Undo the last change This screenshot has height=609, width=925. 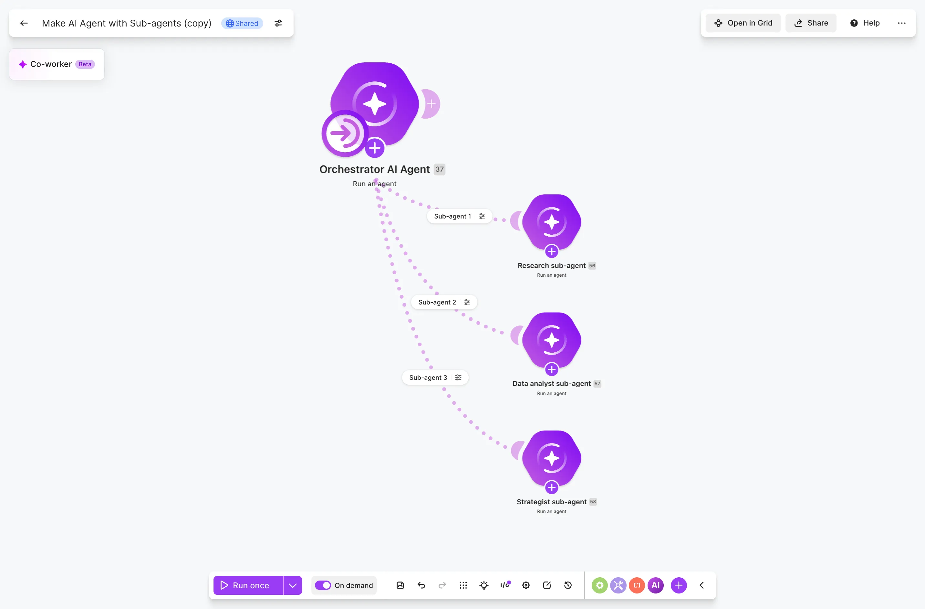(421, 585)
